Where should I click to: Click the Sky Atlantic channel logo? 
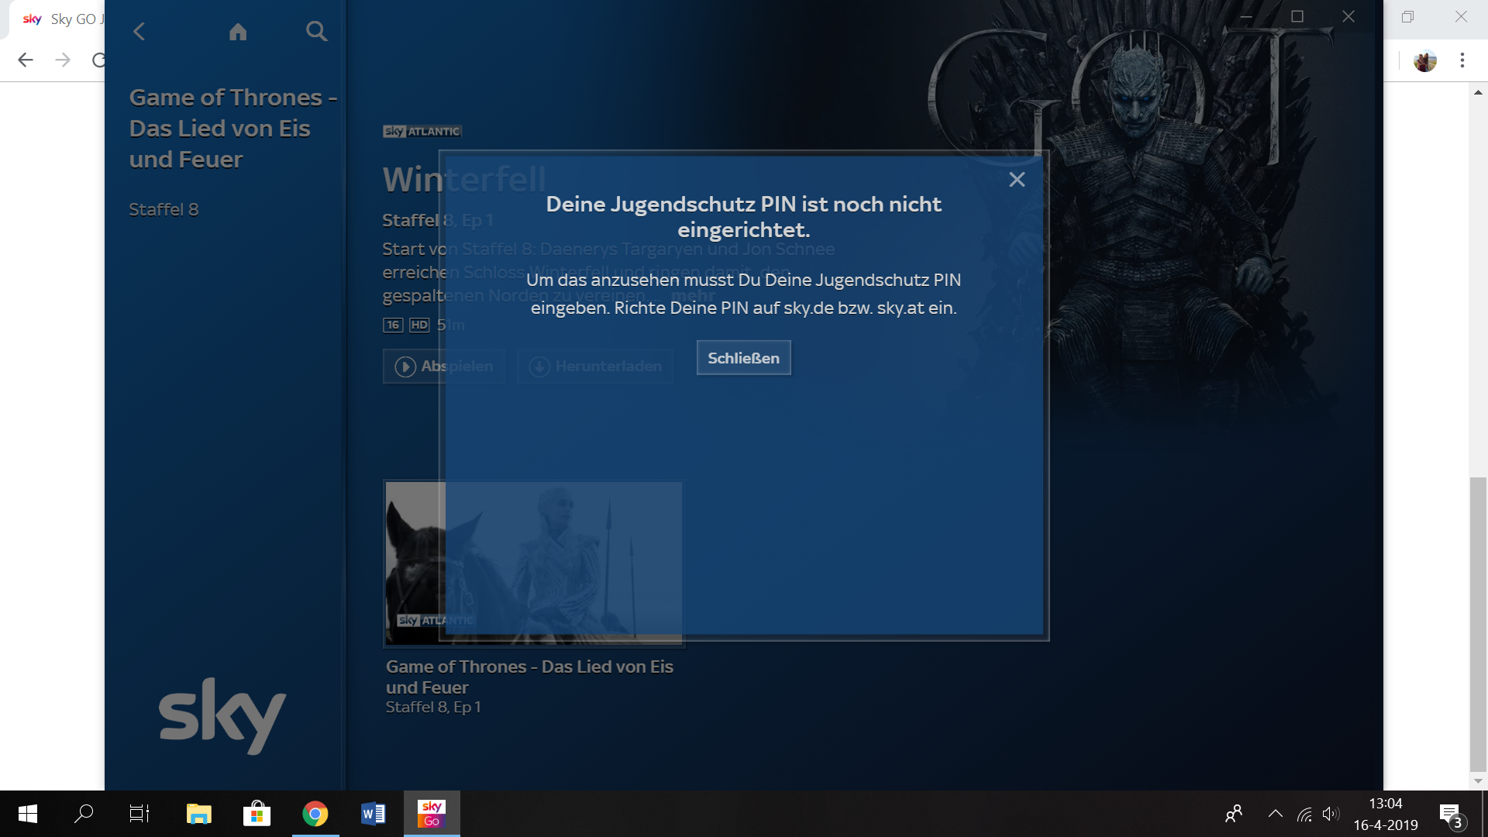422,132
